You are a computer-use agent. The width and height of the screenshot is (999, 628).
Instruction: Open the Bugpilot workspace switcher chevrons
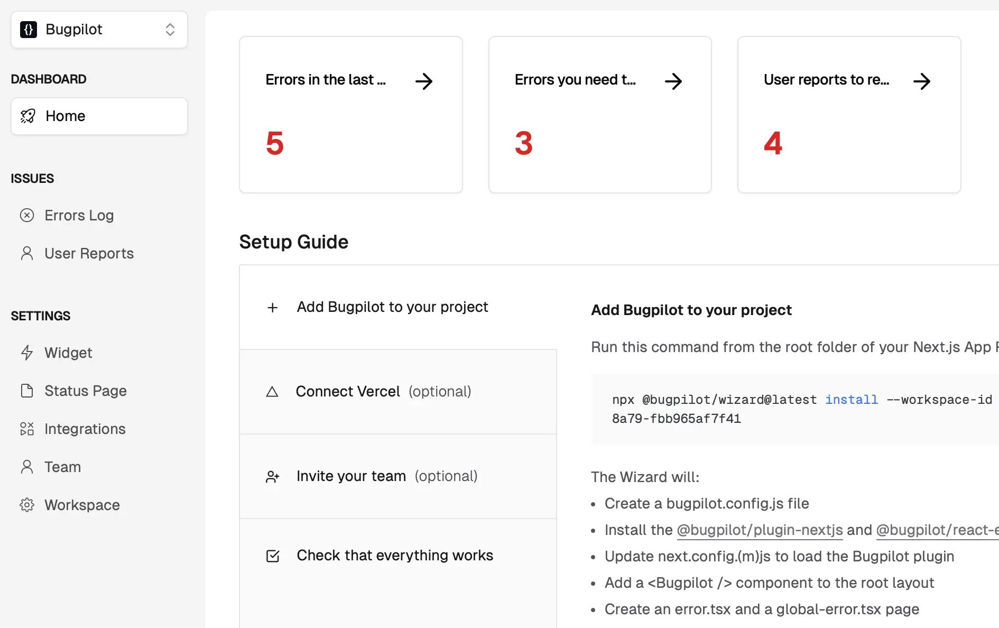click(170, 30)
